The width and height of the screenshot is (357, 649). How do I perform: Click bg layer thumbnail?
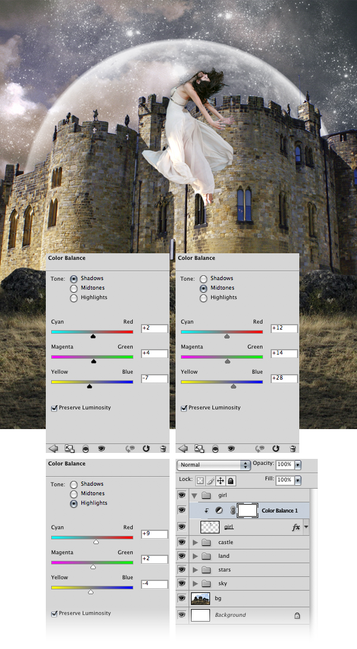(x=201, y=598)
